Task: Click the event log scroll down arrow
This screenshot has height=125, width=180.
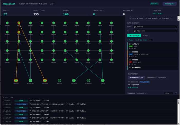Action: [178, 123]
